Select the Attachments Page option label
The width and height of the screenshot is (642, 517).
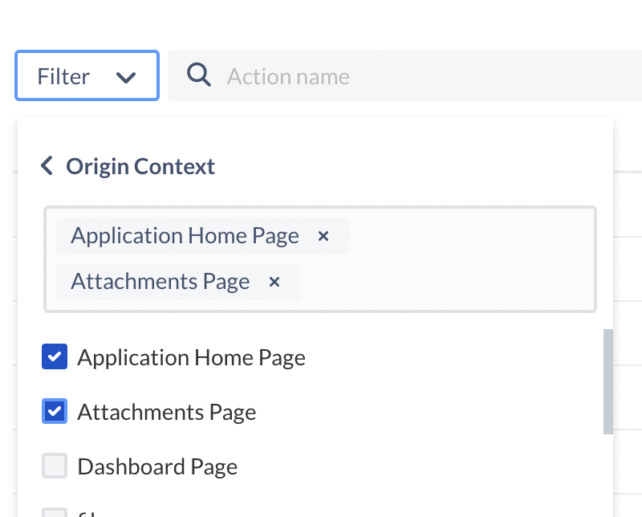click(166, 412)
